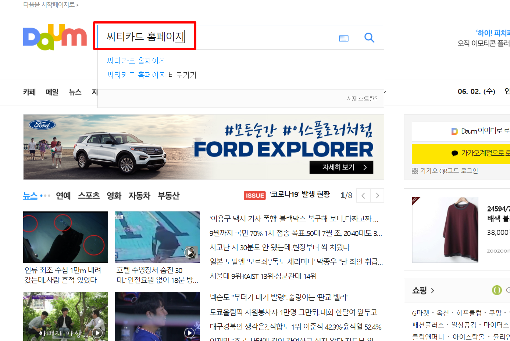Click the G마켓 shopping link

421,313
